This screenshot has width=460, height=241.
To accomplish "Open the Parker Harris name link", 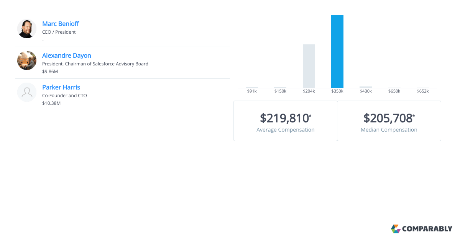I will [61, 87].
